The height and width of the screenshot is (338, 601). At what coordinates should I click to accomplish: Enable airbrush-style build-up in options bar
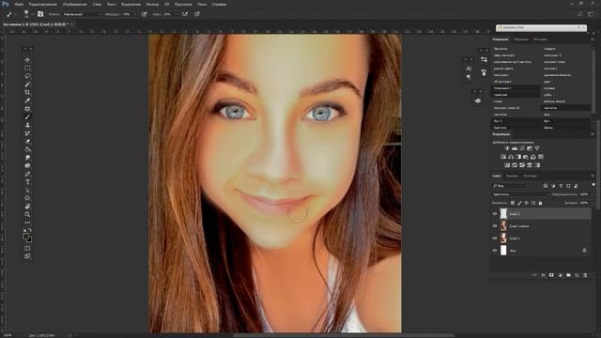click(185, 14)
